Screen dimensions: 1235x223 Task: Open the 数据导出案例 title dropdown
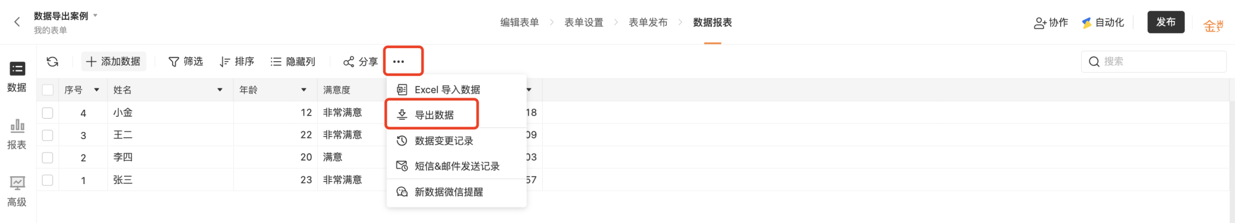click(95, 15)
